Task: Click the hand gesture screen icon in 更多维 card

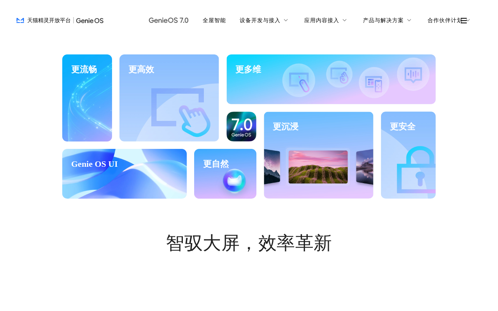Action: click(339, 74)
